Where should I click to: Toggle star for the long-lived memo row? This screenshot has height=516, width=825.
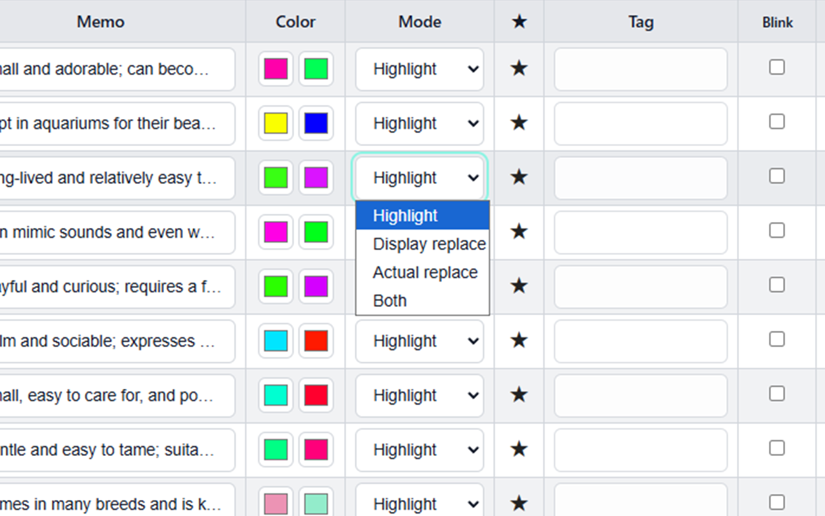[x=519, y=177]
